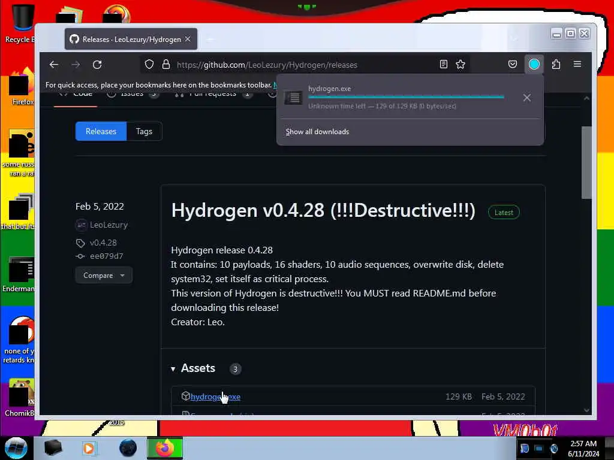Toggle reader view icon in address bar
The width and height of the screenshot is (614, 460).
pos(444,65)
